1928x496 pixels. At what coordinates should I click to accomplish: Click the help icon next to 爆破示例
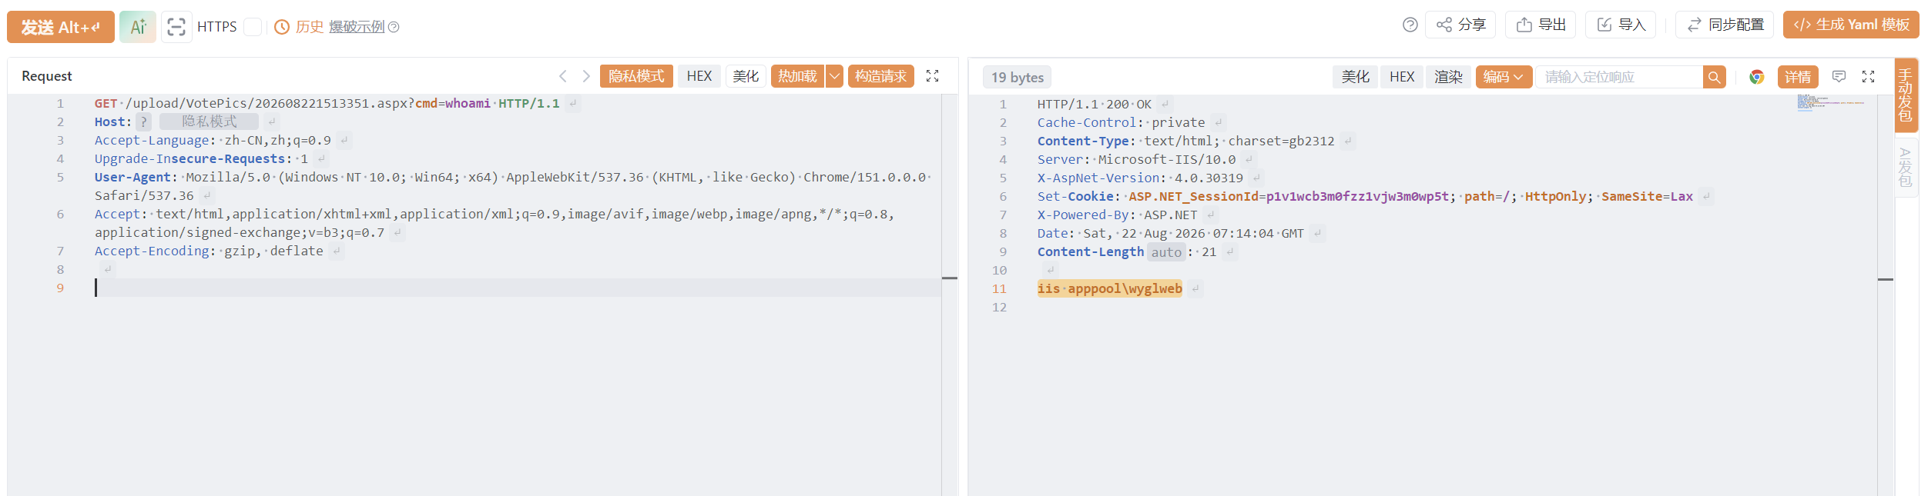[x=394, y=27]
